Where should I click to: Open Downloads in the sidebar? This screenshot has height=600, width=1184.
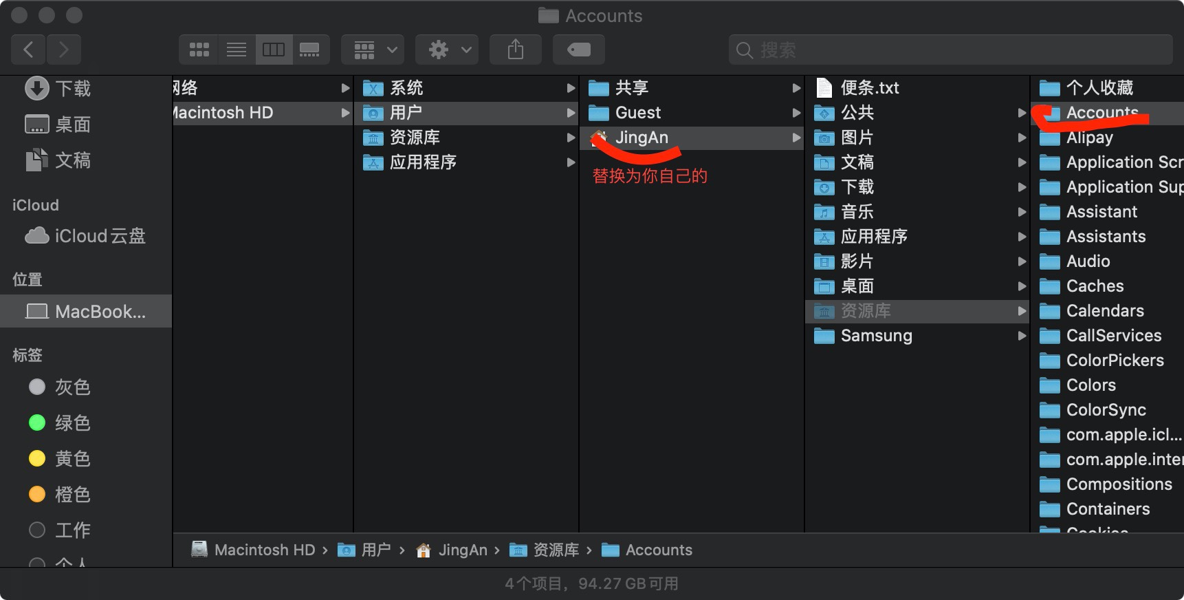tap(72, 89)
